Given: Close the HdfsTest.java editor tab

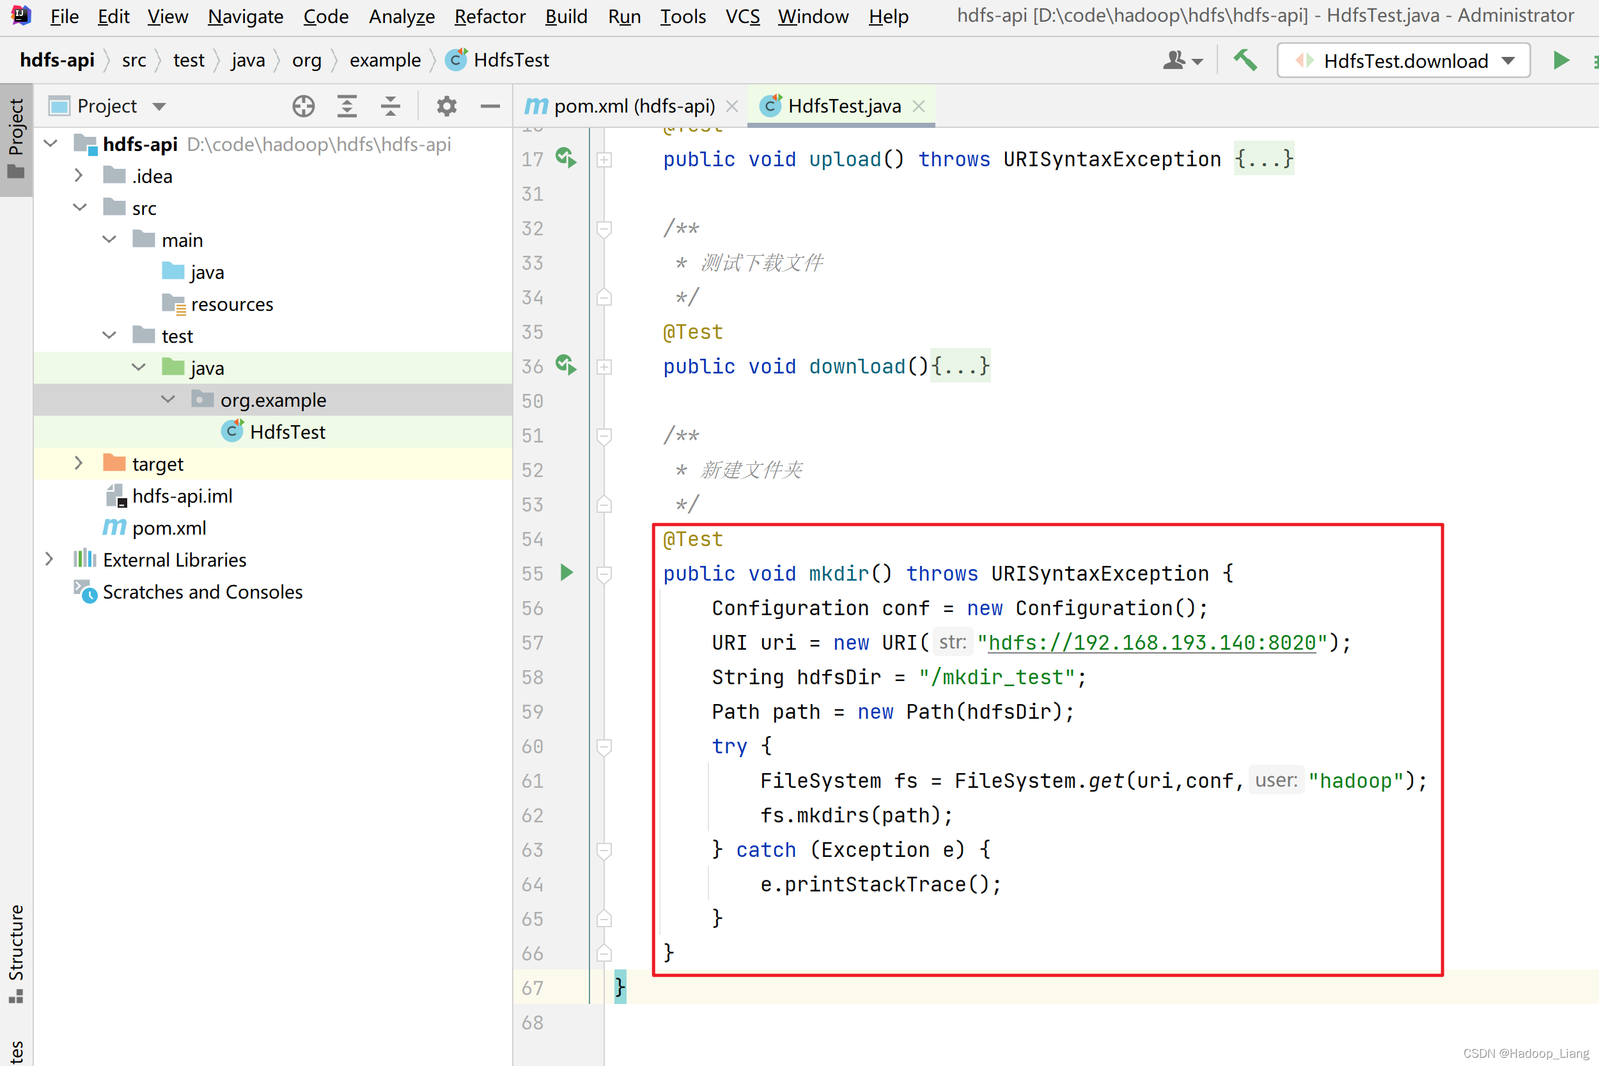Looking at the screenshot, I should pyautogui.click(x=918, y=106).
